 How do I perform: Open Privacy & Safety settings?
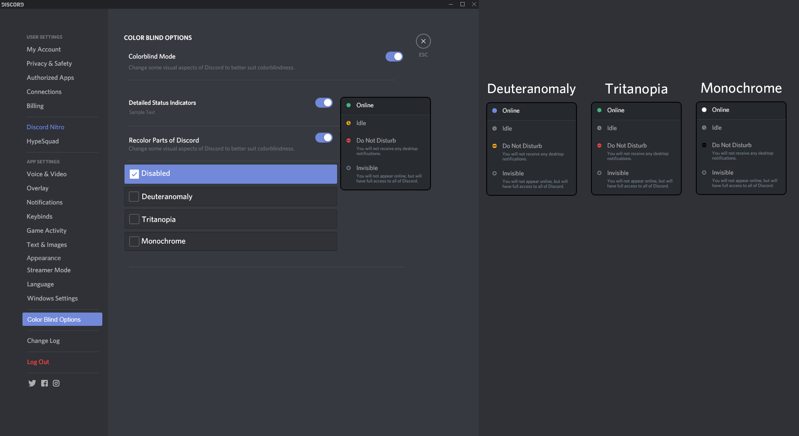click(x=49, y=64)
